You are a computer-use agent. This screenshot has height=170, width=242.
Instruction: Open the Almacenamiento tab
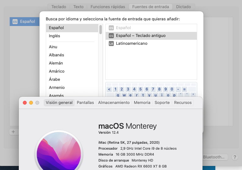coord(114,103)
